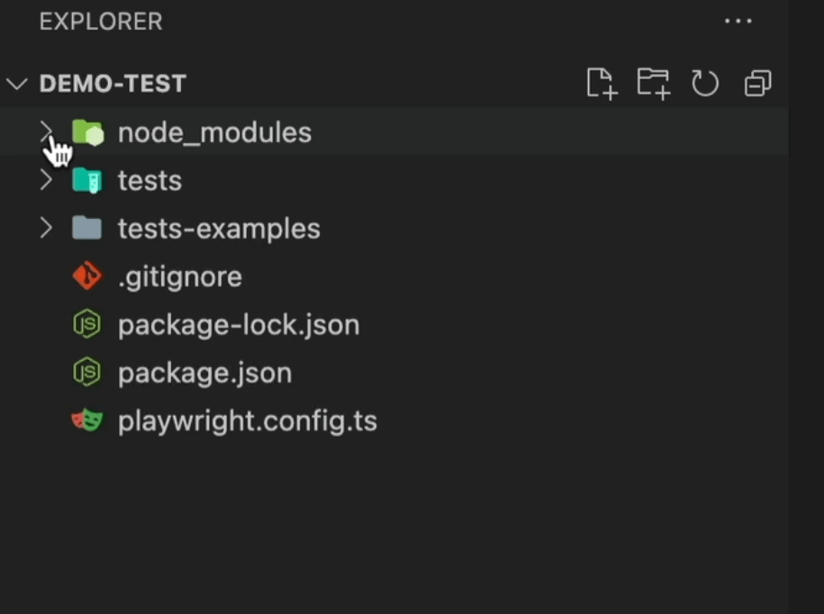
Task: Expand the tests-examples folder chevron
Action: [46, 229]
